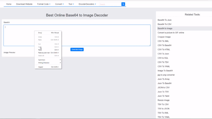Open the Cropper Image tool link
Image resolution: width=212 pixels, height=119 pixels.
point(164,37)
